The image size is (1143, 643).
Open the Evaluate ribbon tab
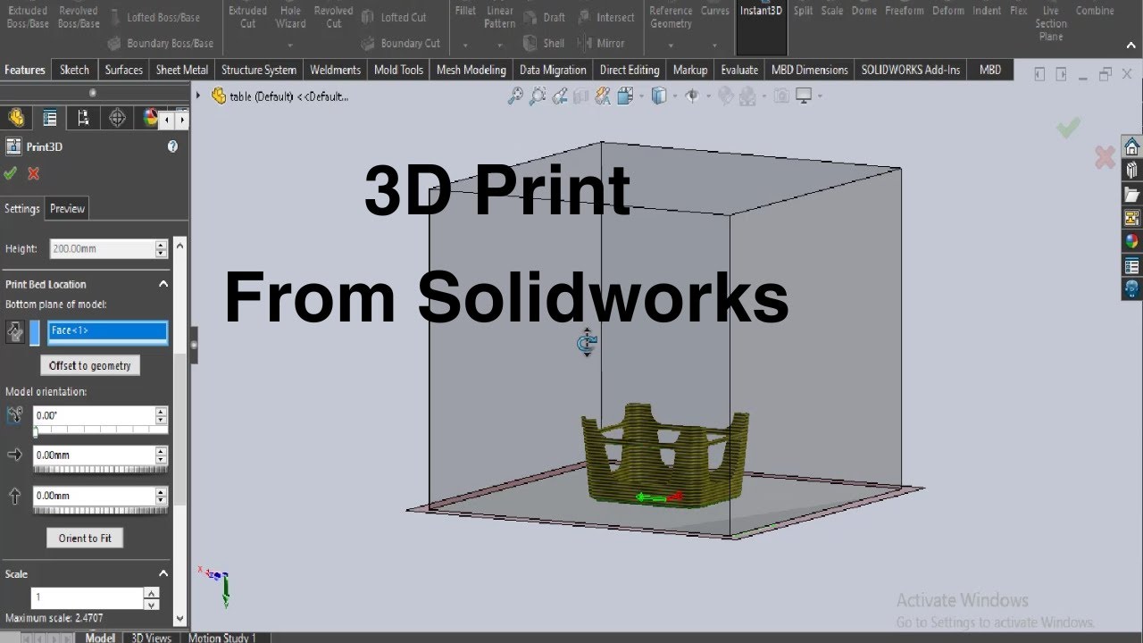[x=739, y=70]
